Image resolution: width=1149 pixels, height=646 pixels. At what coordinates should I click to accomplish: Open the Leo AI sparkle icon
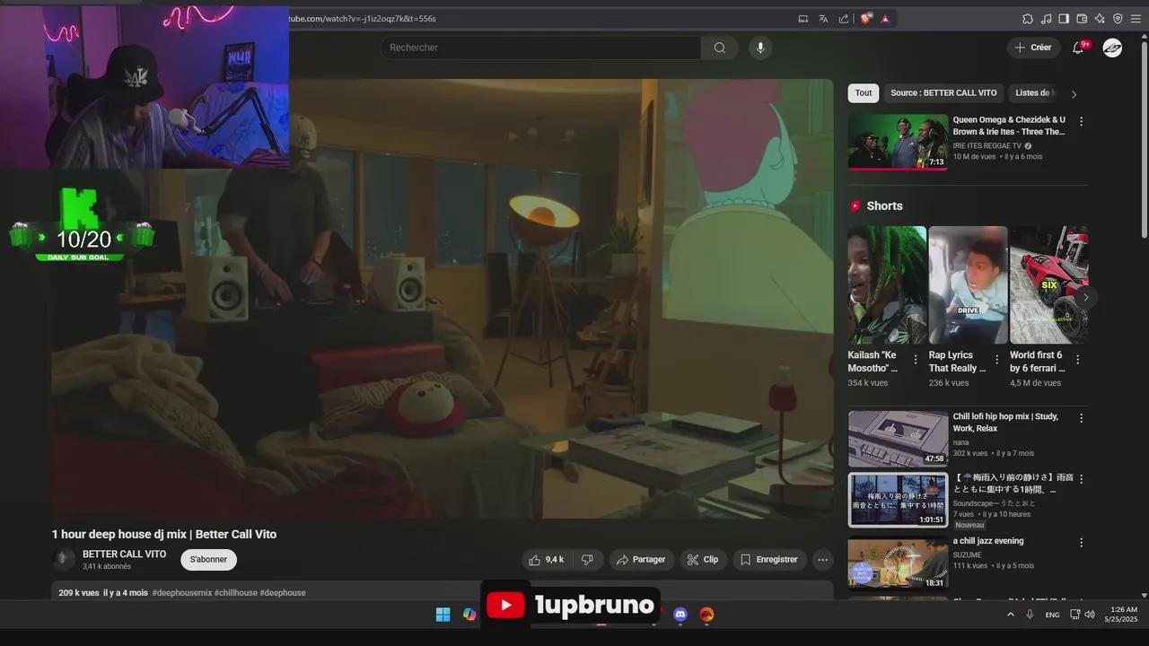click(x=1100, y=18)
